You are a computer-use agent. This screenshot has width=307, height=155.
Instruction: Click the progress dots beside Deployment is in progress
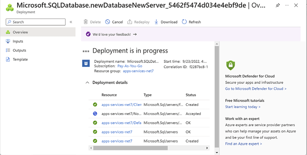pyautogui.click(x=86, y=51)
